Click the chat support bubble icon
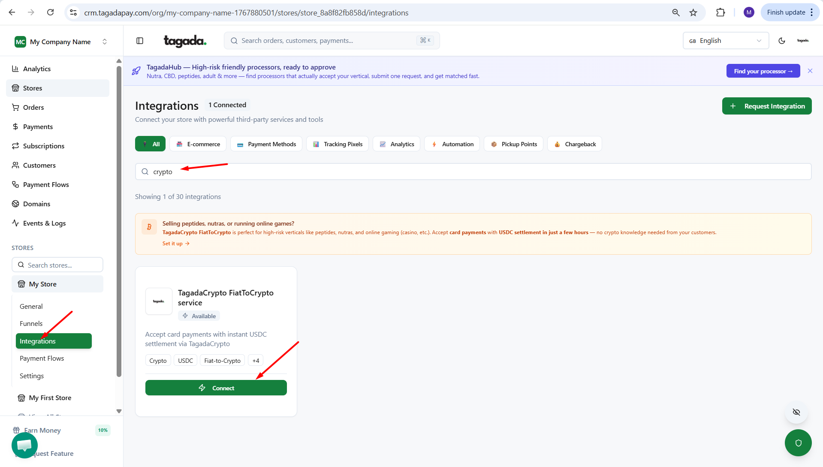823x467 pixels. pos(24,445)
